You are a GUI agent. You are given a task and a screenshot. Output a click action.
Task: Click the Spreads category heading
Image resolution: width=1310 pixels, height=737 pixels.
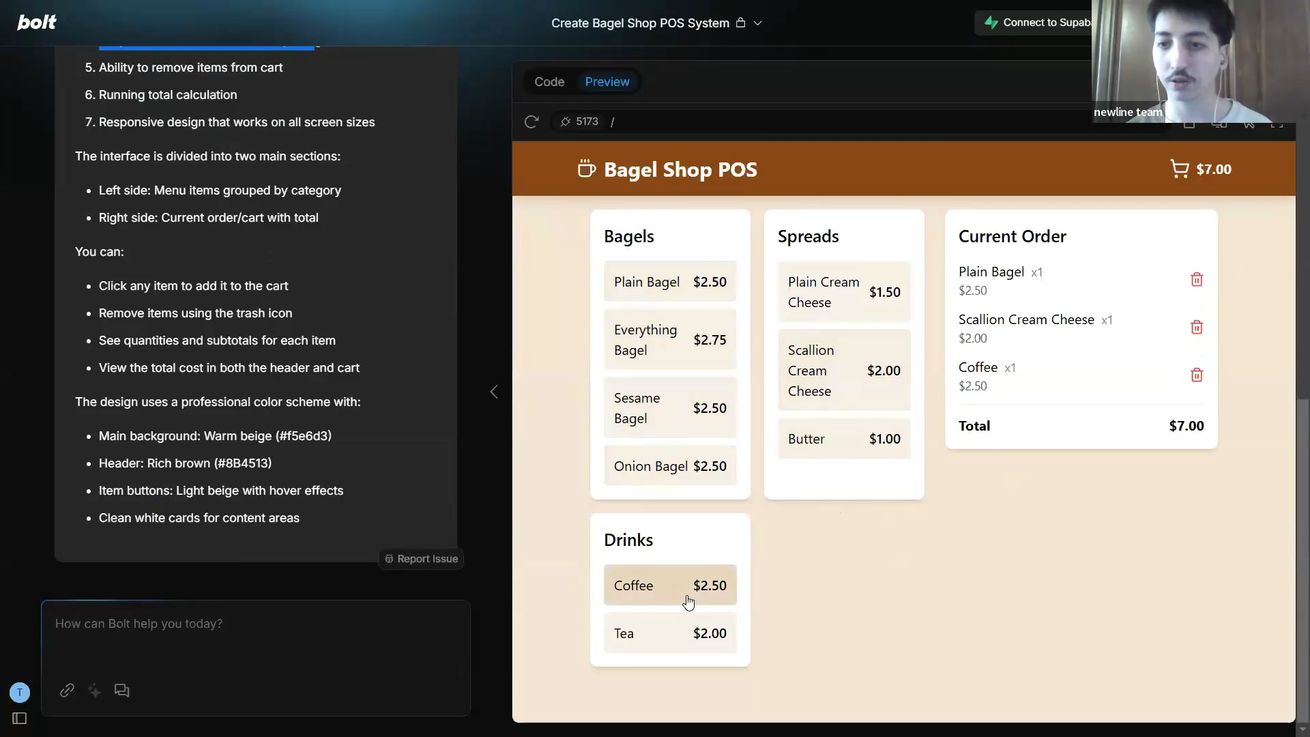point(809,236)
